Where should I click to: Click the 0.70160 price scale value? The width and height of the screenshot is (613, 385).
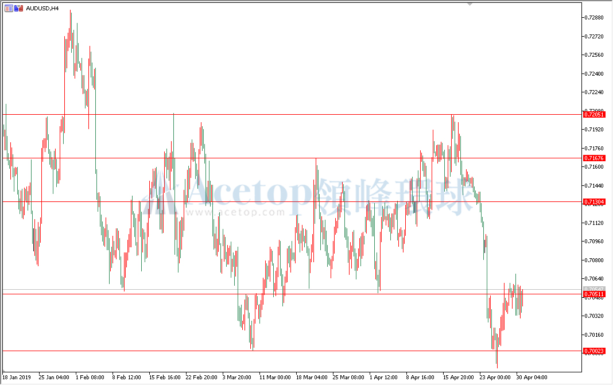594,335
